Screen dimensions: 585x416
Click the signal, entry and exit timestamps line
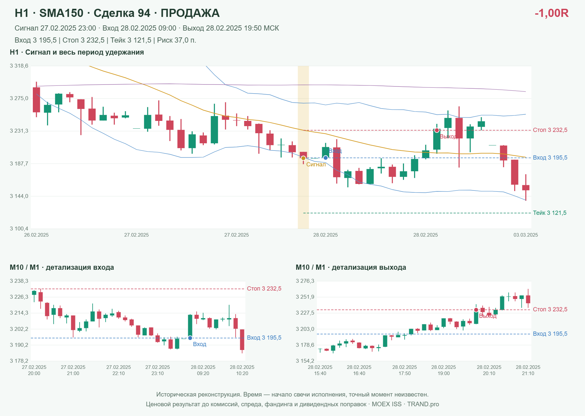(147, 28)
